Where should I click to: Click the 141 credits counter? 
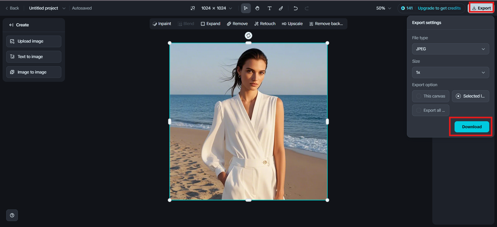click(407, 8)
